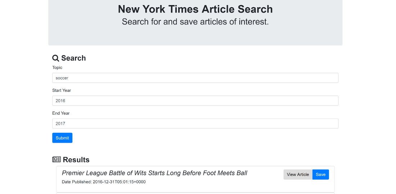Image resolution: width=396 pixels, height=194 pixels.
Task: Open the article with View Article
Action: pyautogui.click(x=298, y=175)
